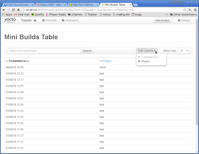Viewport: 199px width, 154px height.
Task: Open the Apps bookmarks grid icon
Action: click(3, 14)
